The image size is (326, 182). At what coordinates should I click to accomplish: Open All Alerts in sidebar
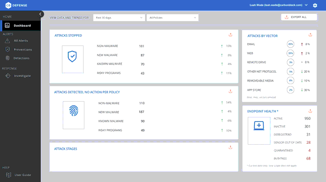click(20, 41)
